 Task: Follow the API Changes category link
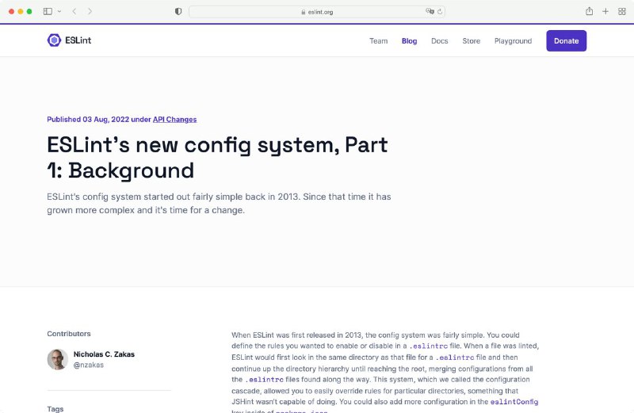pos(174,120)
